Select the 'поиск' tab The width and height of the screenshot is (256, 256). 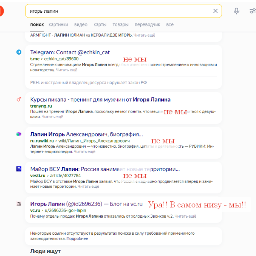click(x=37, y=25)
